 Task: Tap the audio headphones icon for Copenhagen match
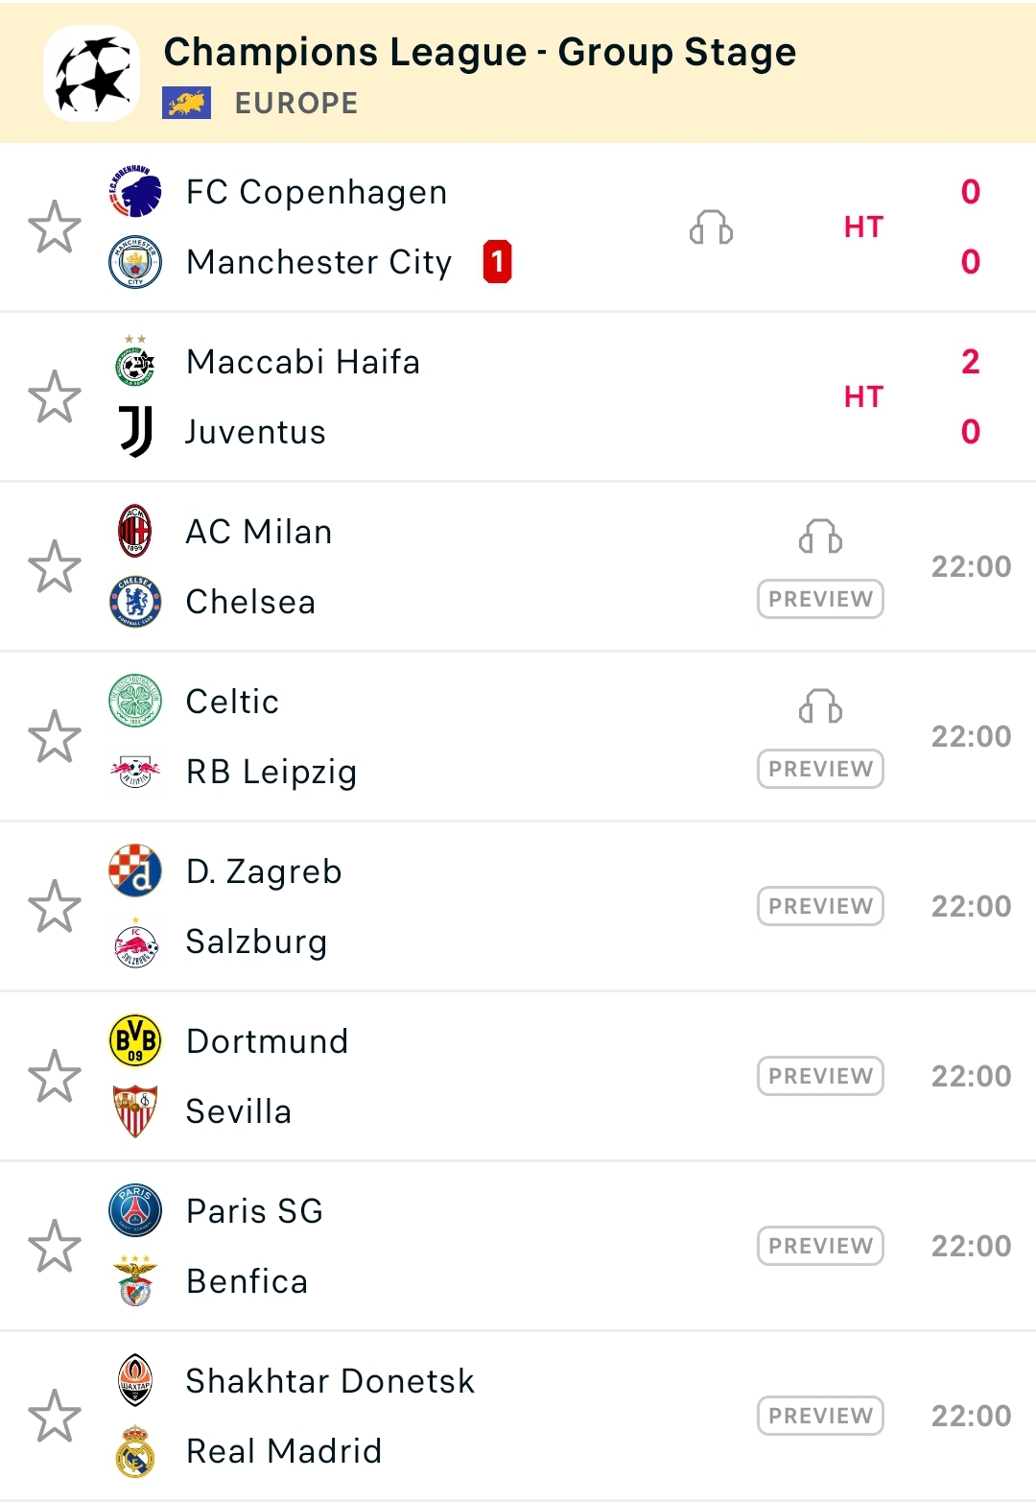point(712,227)
